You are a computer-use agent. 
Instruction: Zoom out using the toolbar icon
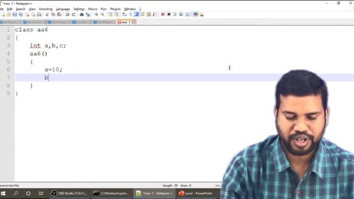click(102, 15)
